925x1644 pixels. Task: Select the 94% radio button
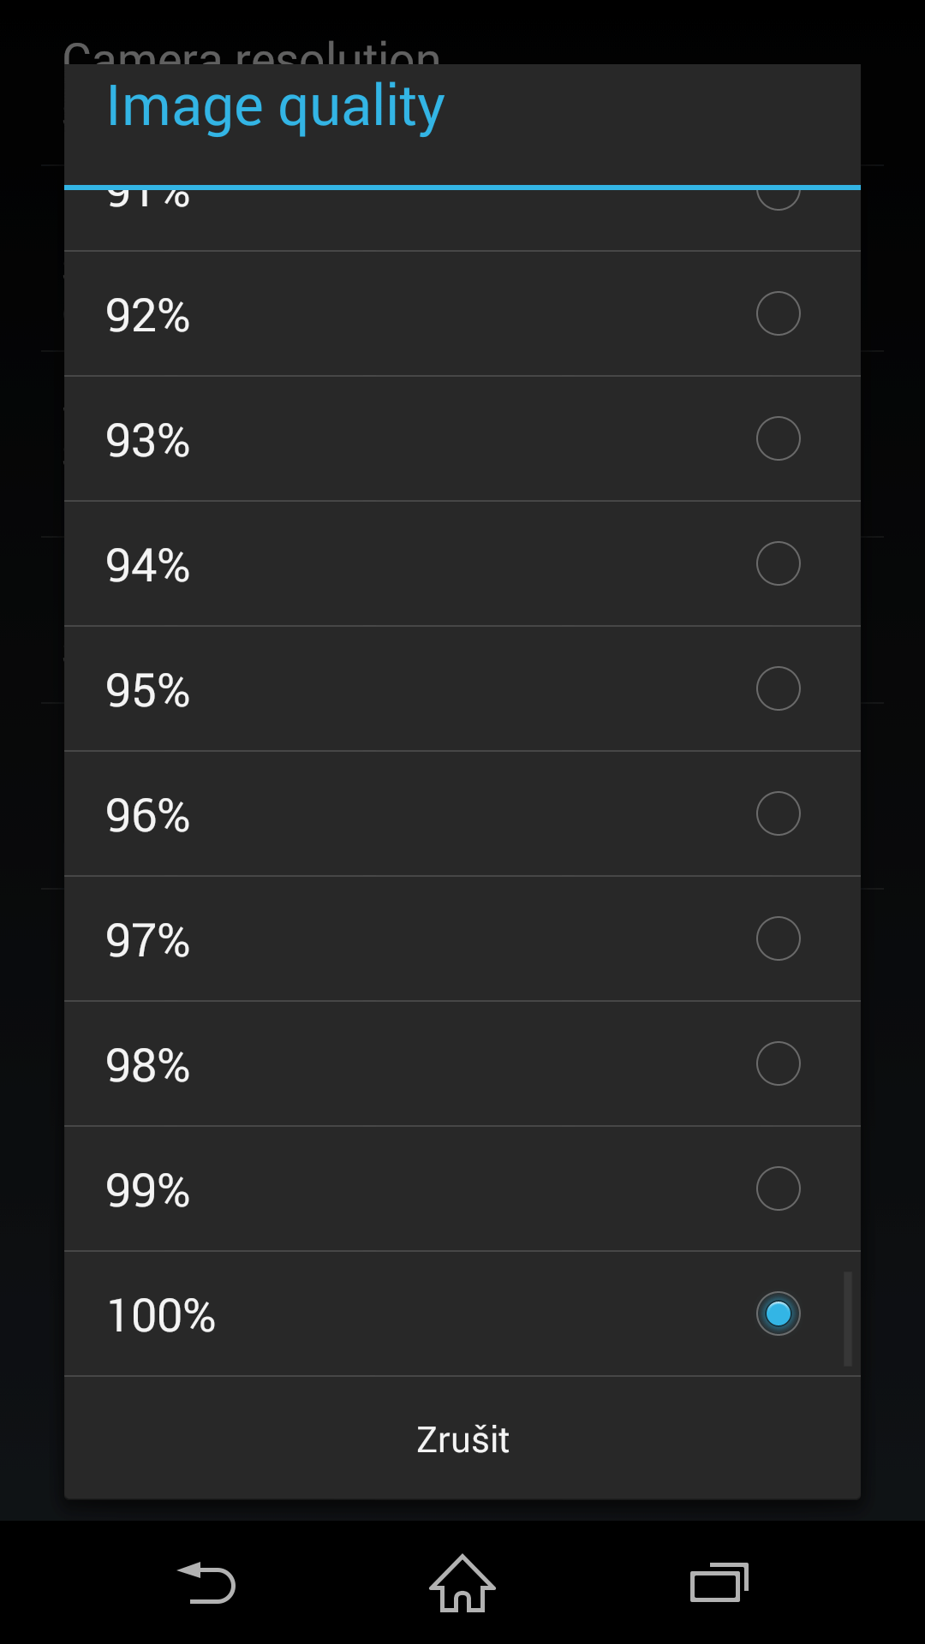(x=778, y=563)
